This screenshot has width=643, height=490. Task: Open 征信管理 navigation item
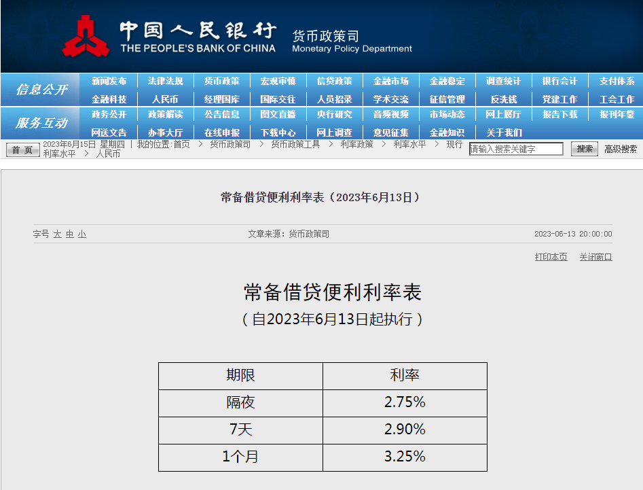[x=447, y=99]
